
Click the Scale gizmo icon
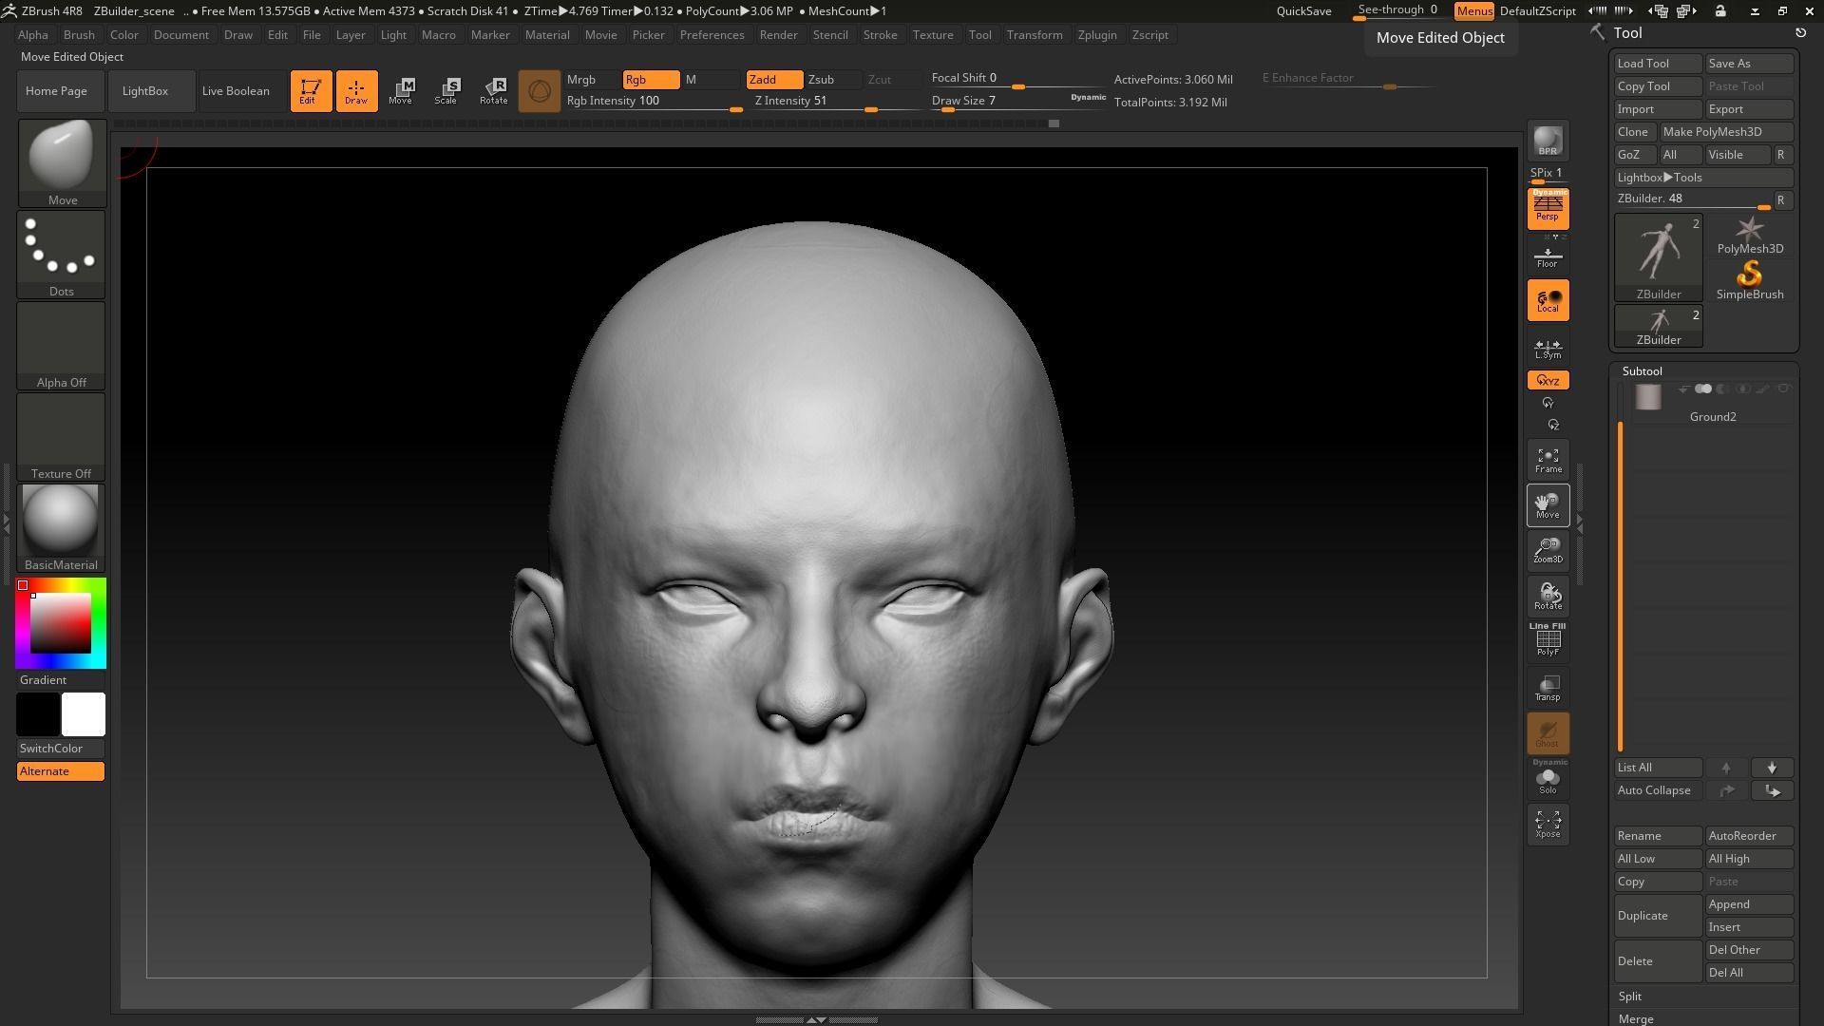coord(446,91)
